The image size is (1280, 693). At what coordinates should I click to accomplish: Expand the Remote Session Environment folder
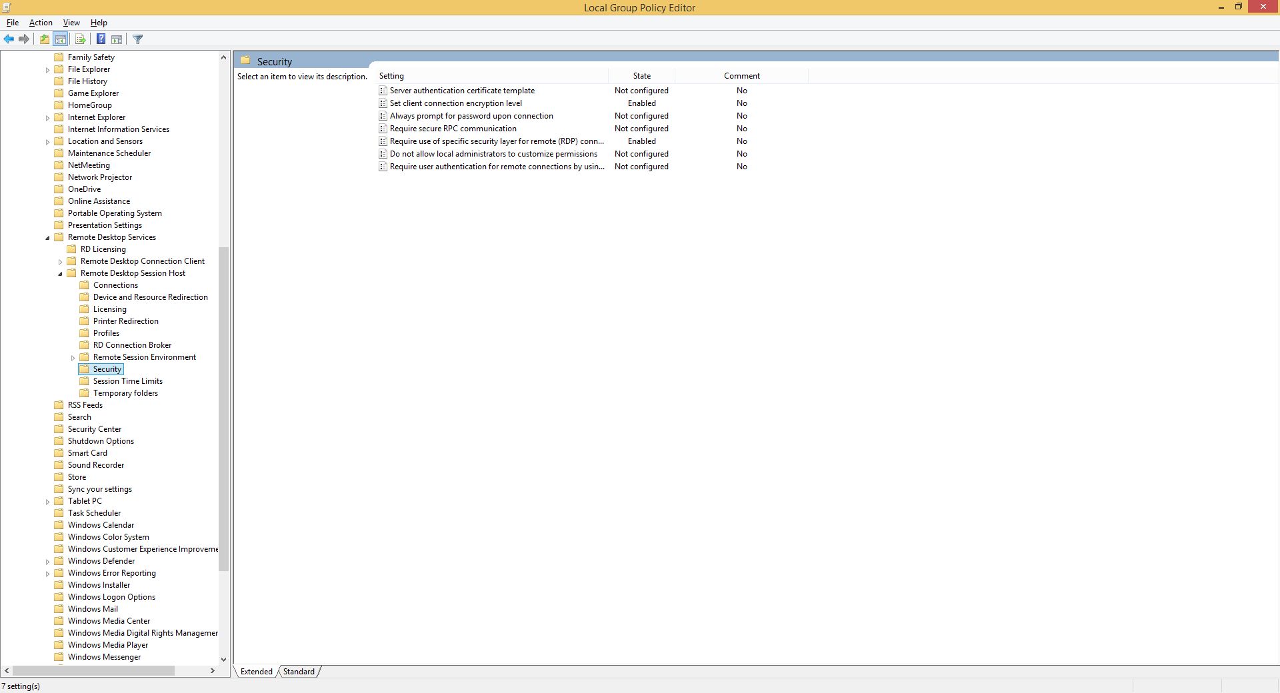tap(73, 358)
